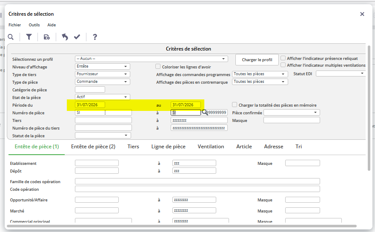Click the magnifying glass search toolbar icon
The image size is (375, 232).
11,37
